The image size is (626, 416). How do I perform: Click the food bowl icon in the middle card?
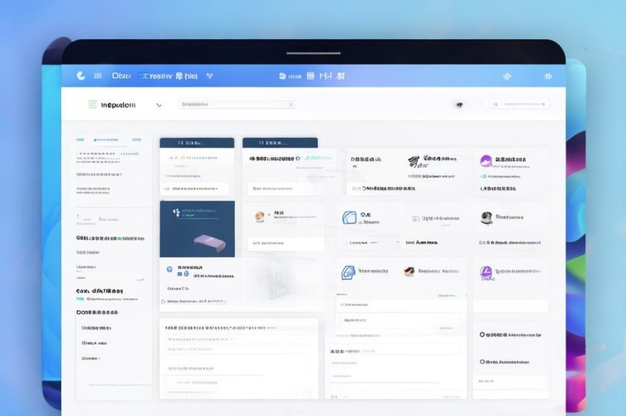pyautogui.click(x=260, y=217)
